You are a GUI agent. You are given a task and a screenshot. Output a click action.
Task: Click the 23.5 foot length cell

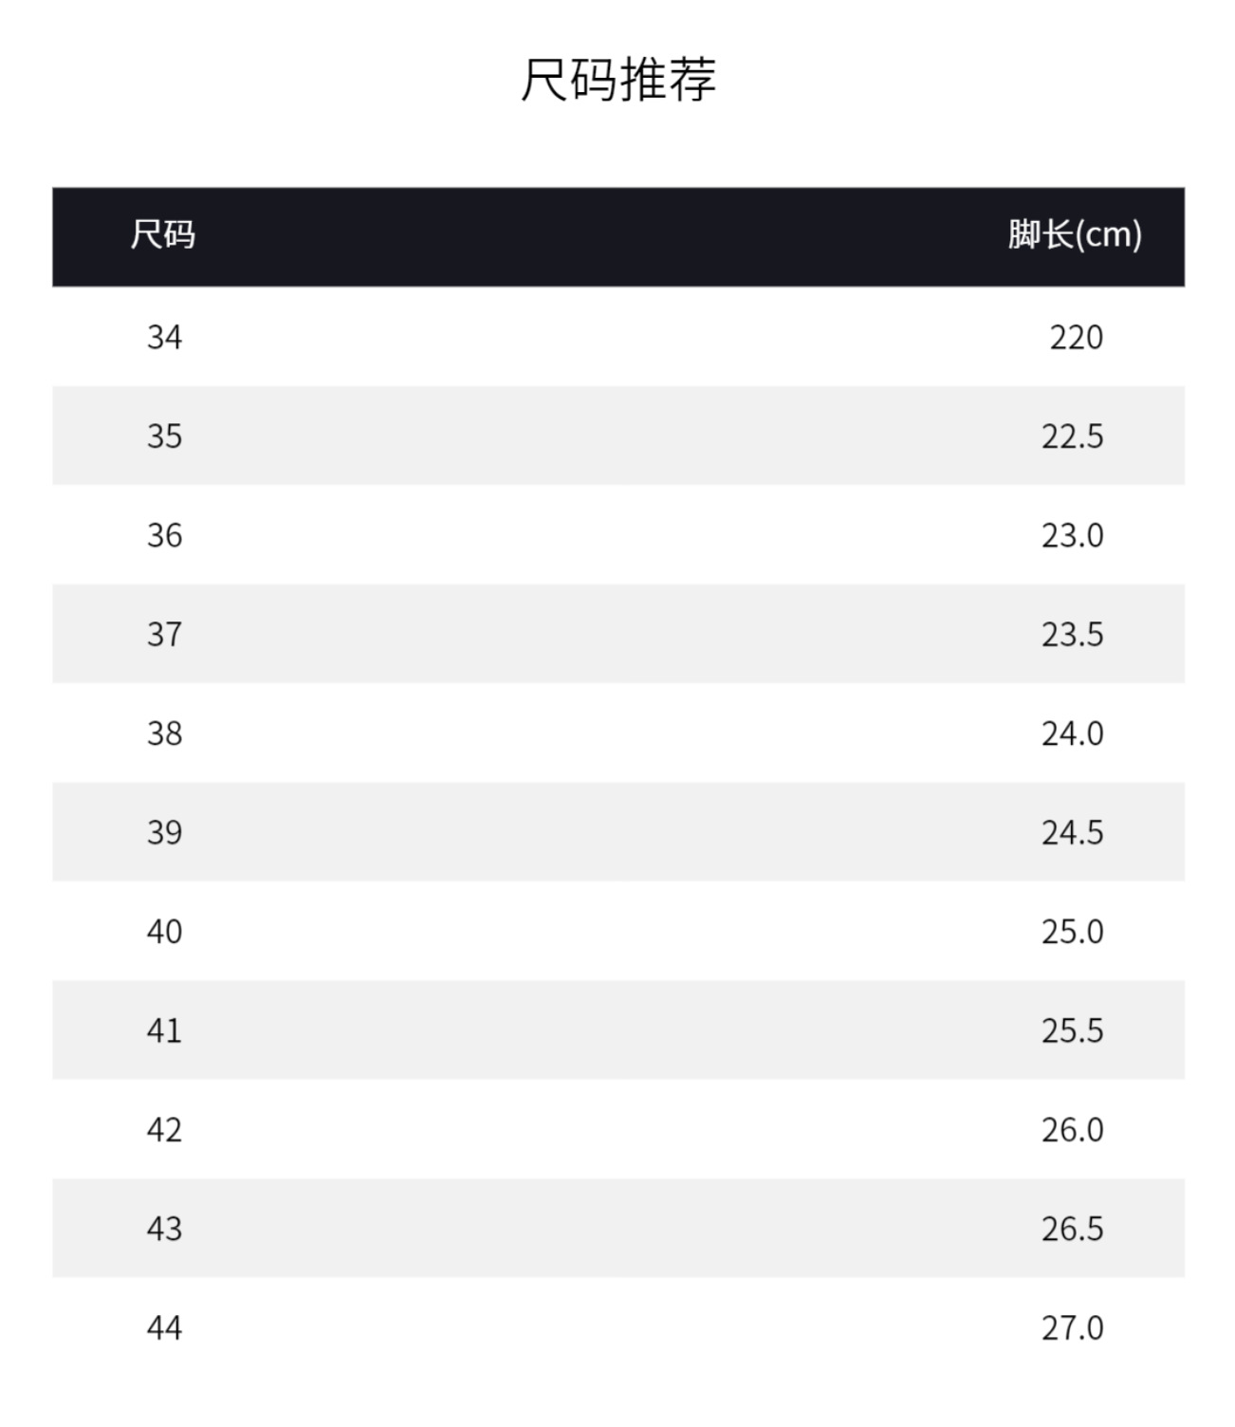1072,634
